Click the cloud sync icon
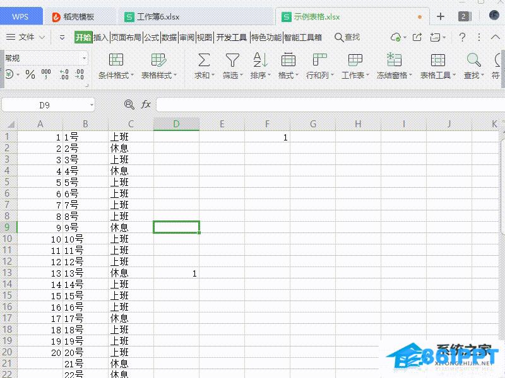505x378 pixels. (396, 37)
